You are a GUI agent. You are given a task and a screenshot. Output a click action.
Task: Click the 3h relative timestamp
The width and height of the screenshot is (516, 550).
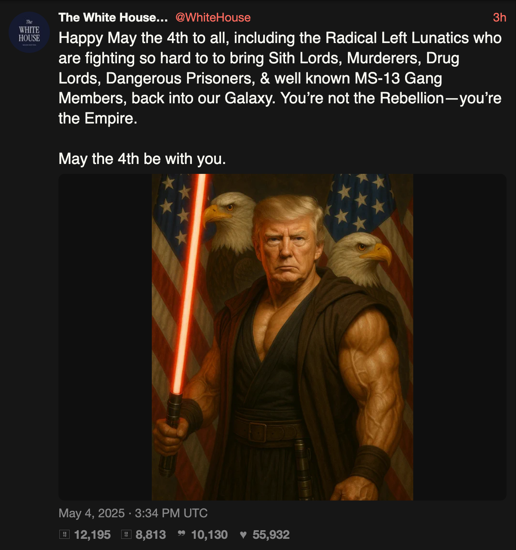pyautogui.click(x=499, y=17)
